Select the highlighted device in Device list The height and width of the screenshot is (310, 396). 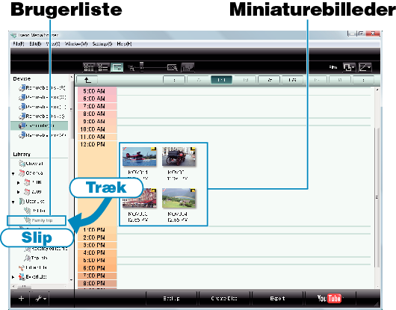[x=39, y=125]
